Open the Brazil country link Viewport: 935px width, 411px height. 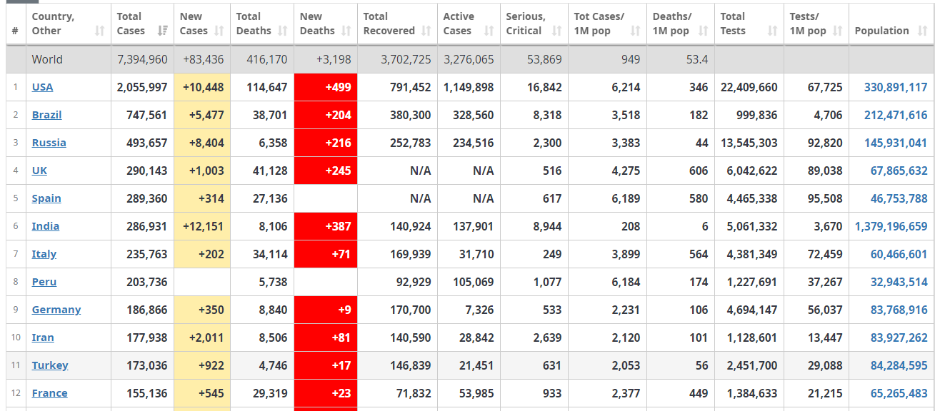[x=46, y=115]
